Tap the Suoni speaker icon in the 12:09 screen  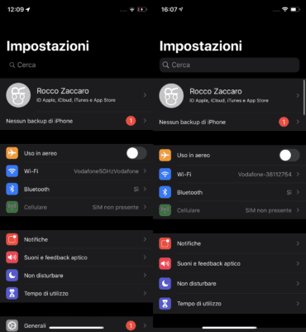tap(12, 257)
